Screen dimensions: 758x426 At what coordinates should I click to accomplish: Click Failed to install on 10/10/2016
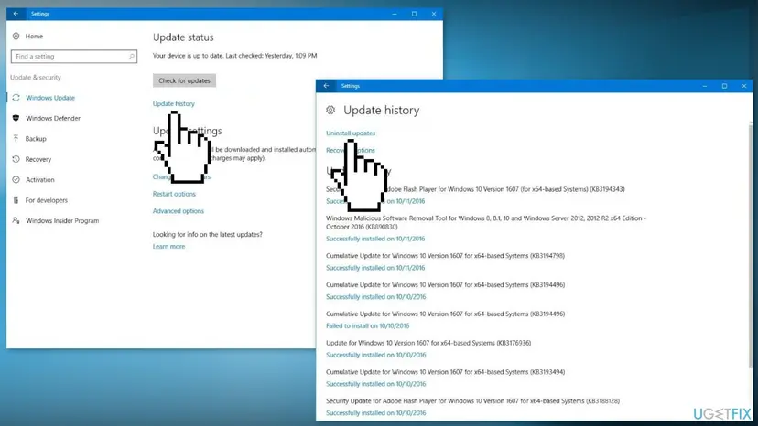pyautogui.click(x=367, y=325)
